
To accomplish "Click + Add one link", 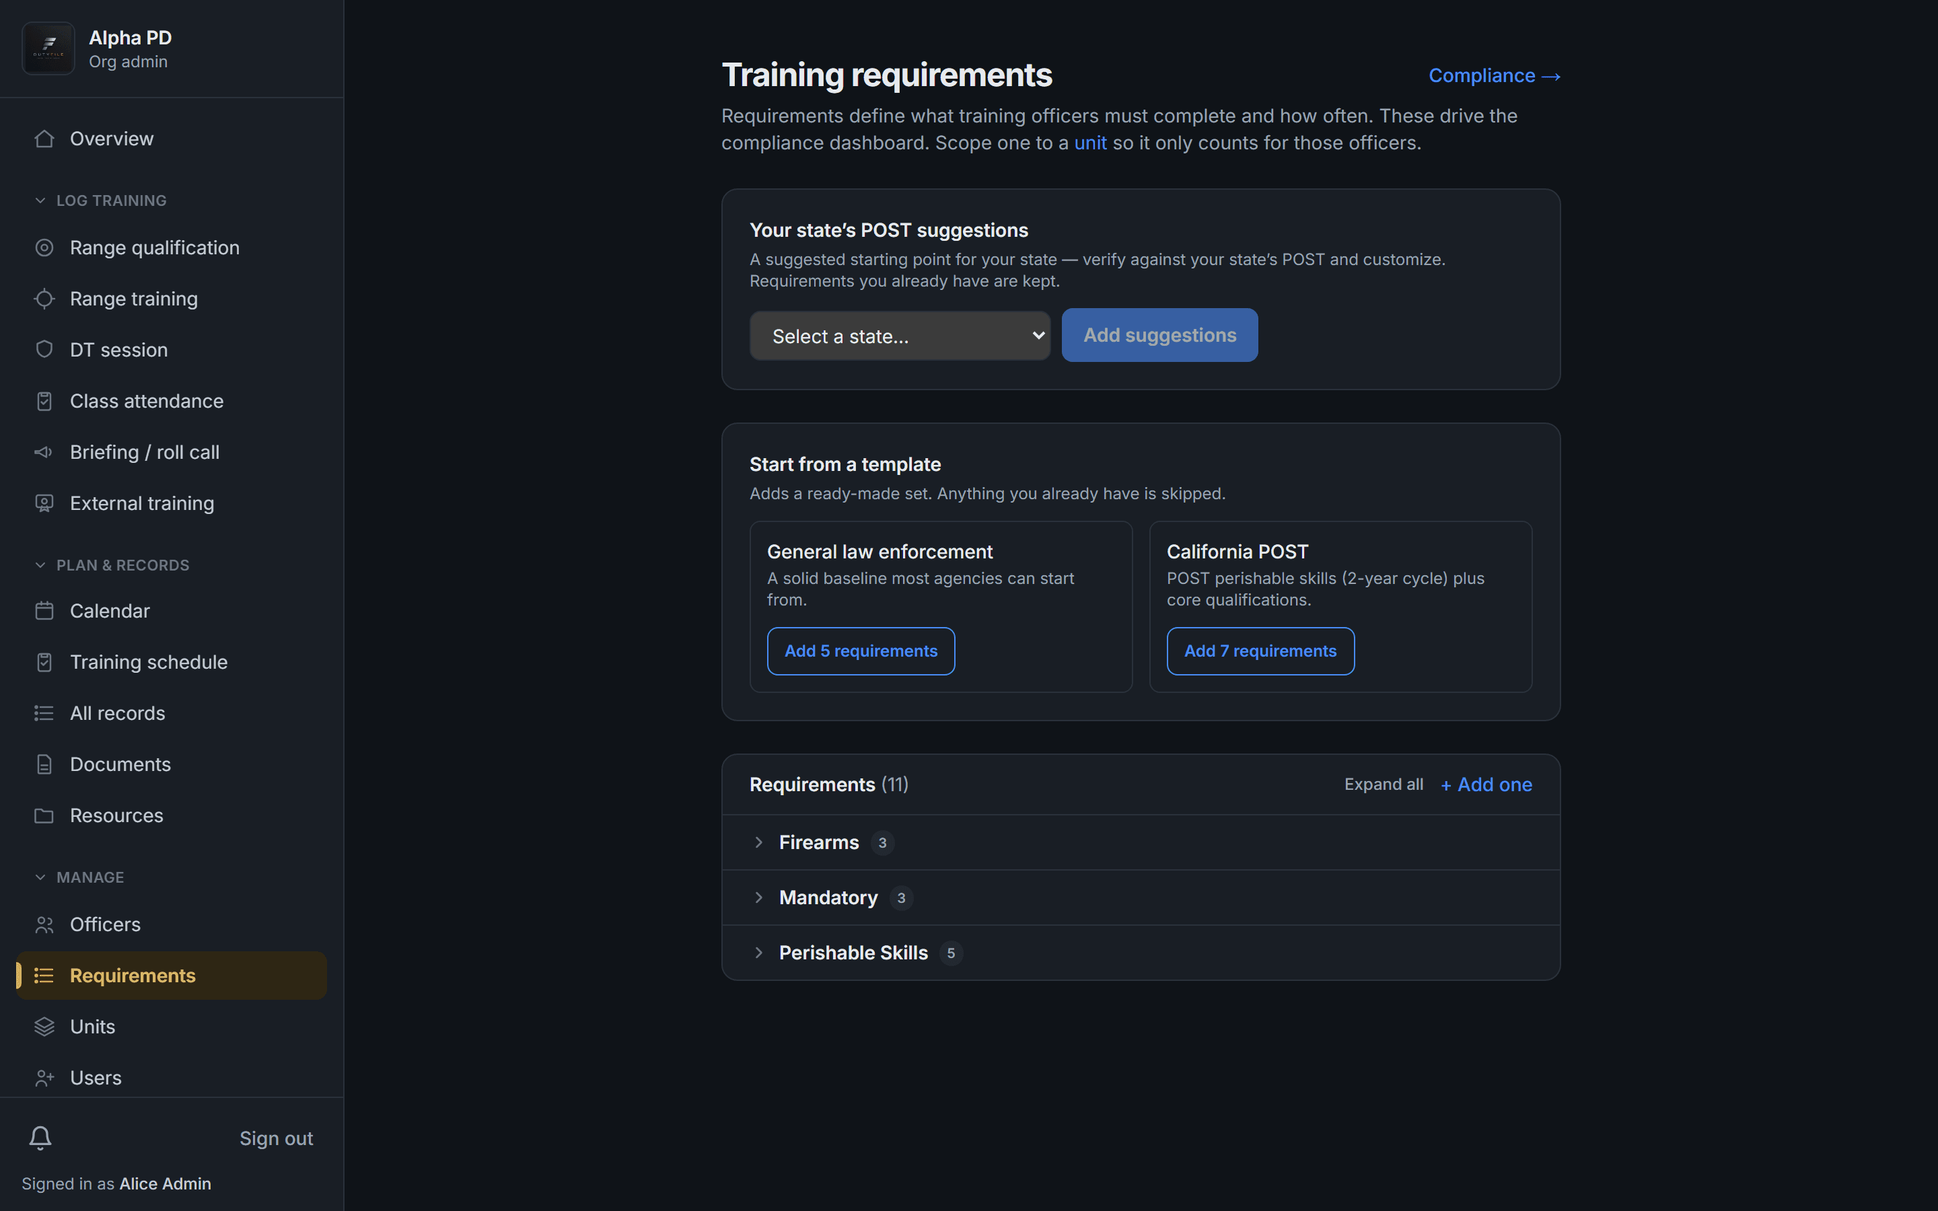I will coord(1486,785).
